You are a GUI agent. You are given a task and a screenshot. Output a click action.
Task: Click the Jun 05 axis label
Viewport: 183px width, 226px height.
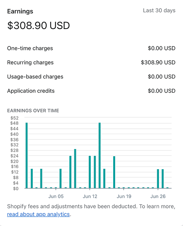click(x=56, y=196)
